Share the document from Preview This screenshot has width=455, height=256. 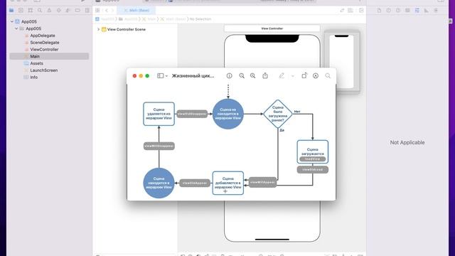pyautogui.click(x=265, y=76)
